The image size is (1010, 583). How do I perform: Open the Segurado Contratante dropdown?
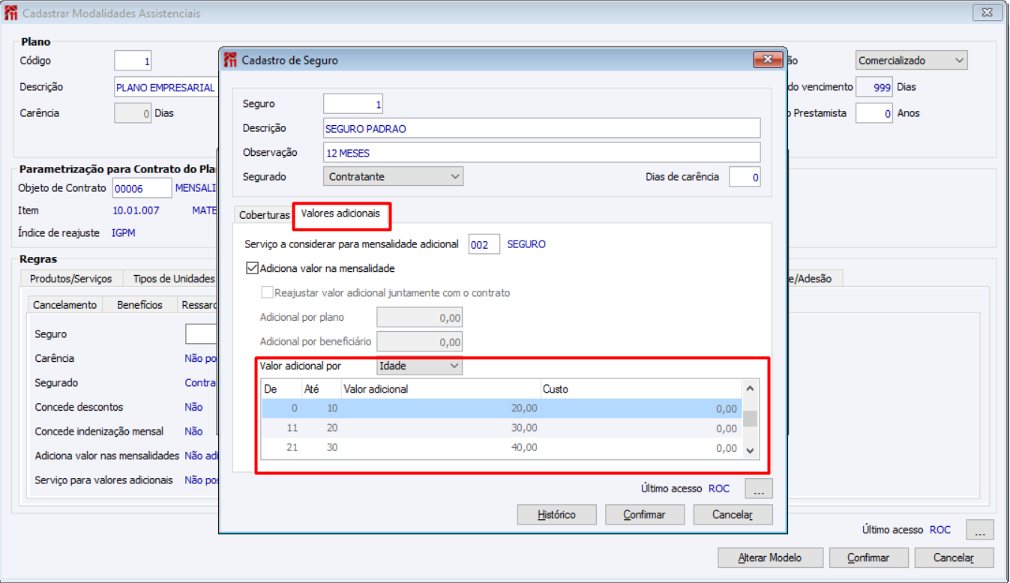(393, 176)
